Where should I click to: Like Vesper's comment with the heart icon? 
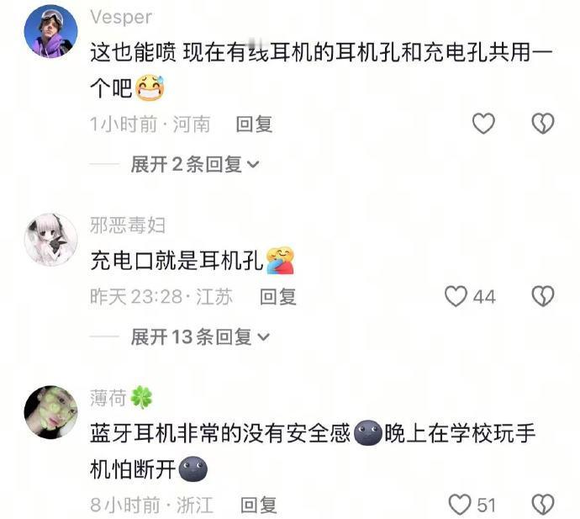pyautogui.click(x=483, y=124)
